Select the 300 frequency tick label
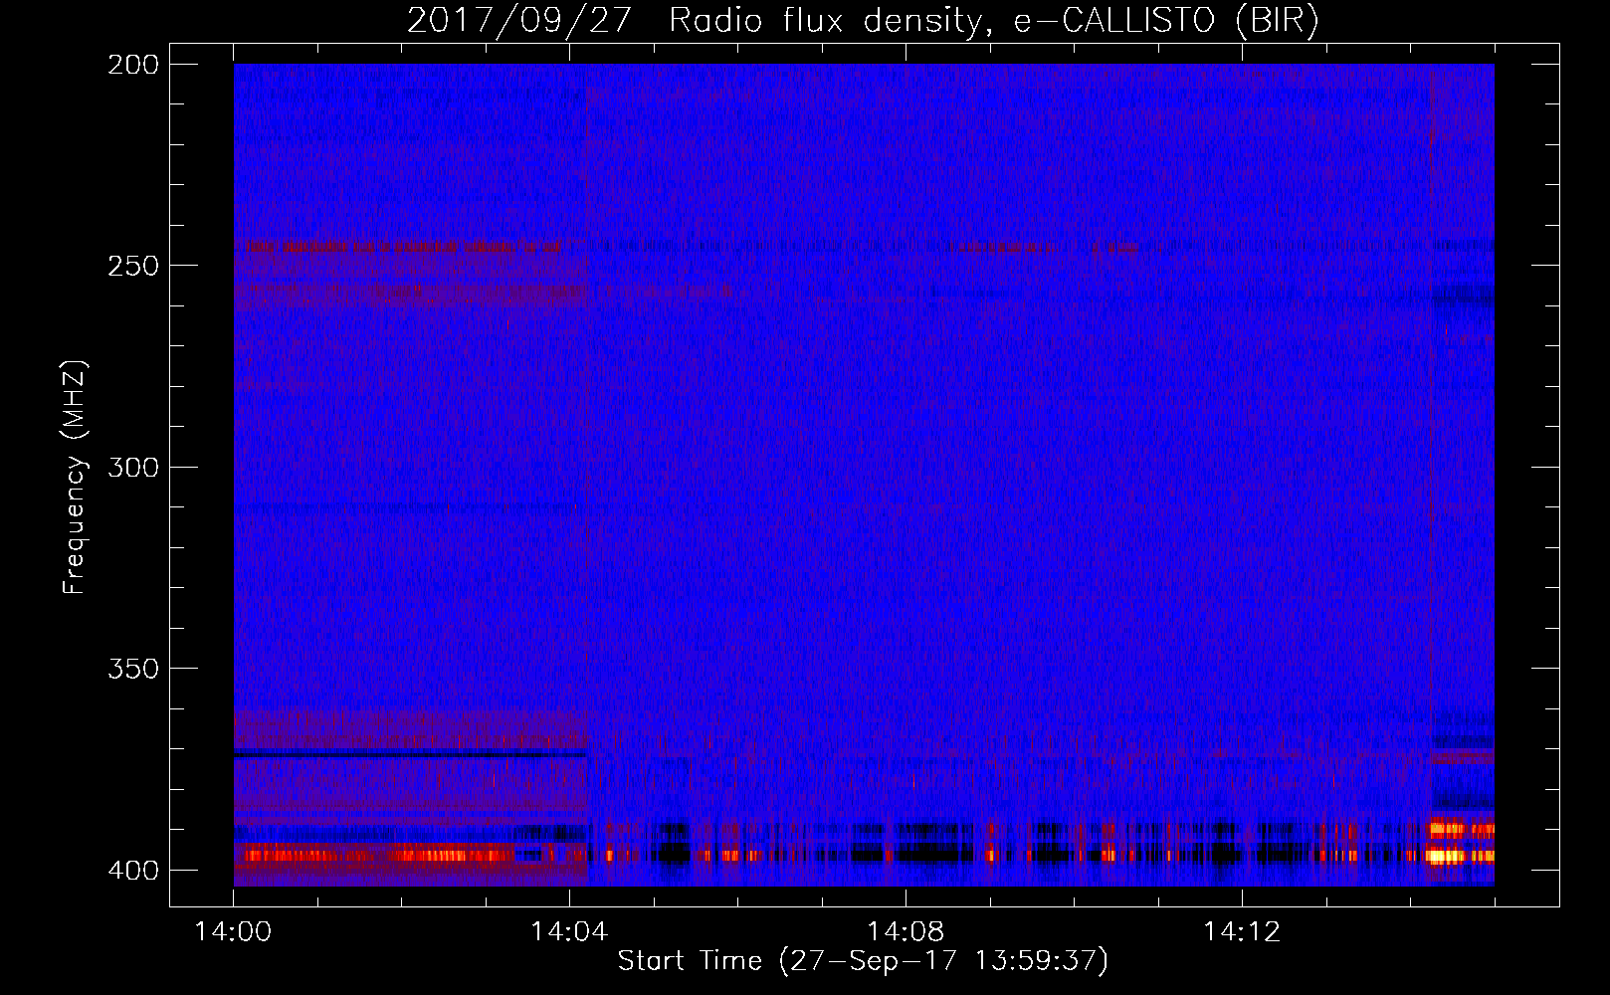The width and height of the screenshot is (1610, 995). 132,468
